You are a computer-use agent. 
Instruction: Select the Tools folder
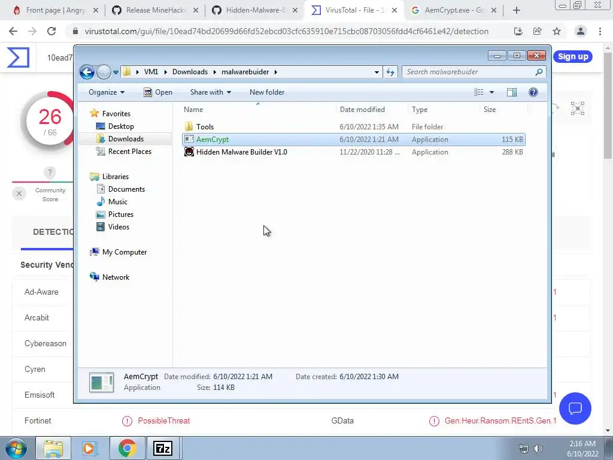(354, 127)
